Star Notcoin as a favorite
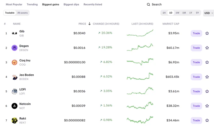Screen dimensions: 214x127 [x=207, y=106]
